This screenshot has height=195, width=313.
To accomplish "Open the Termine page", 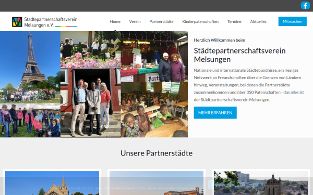I will click(234, 21).
